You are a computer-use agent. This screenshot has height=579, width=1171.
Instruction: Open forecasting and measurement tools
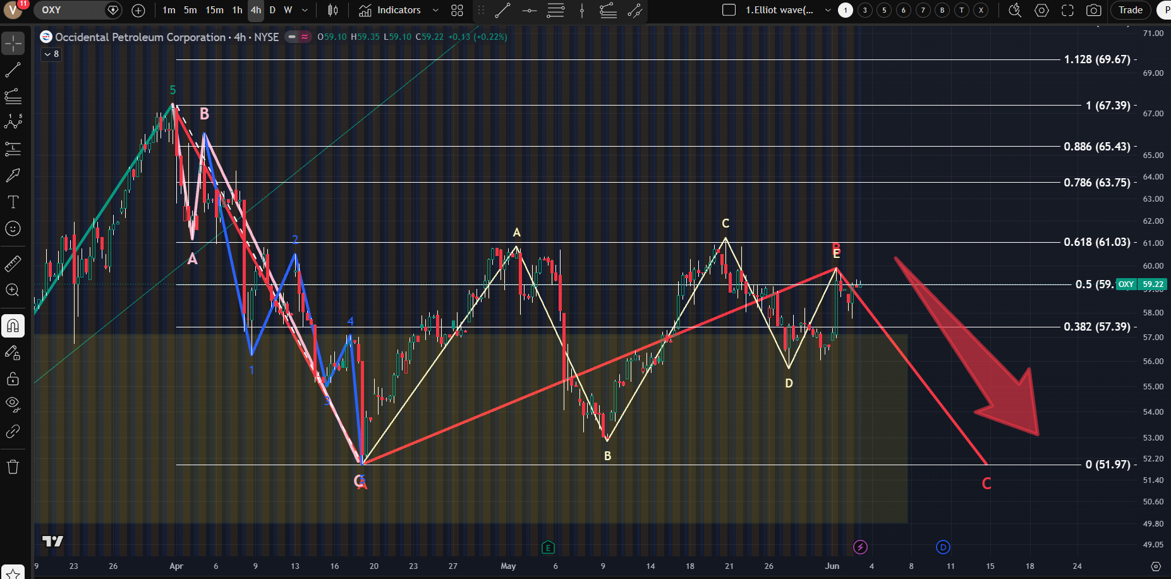(x=13, y=149)
